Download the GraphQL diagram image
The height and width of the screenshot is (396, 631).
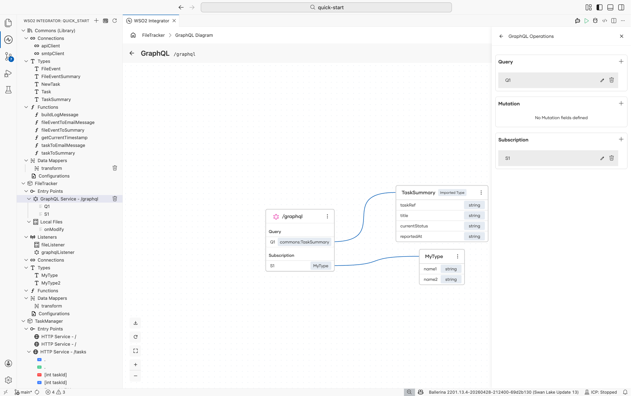136,323
